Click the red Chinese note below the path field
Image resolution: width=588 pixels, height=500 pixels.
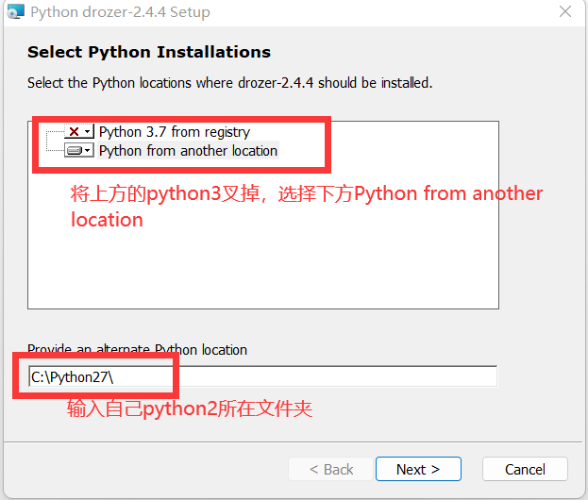190,409
